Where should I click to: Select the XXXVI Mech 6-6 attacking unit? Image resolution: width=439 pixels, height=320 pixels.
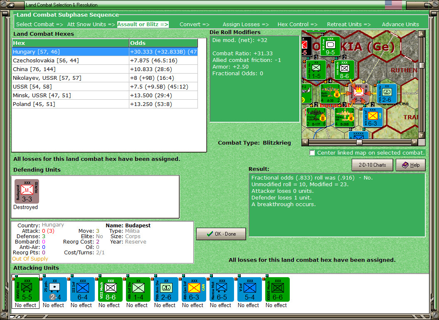coord(277,290)
